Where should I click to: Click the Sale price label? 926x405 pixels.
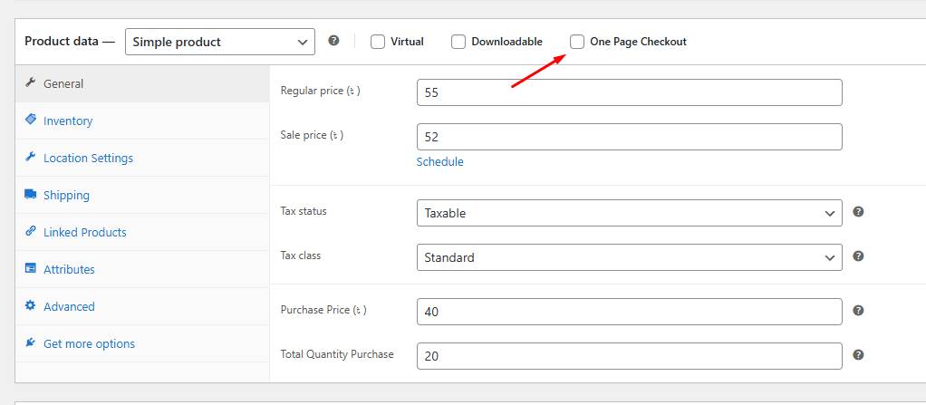click(312, 135)
